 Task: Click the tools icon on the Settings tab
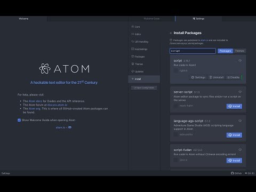(x=194, y=19)
